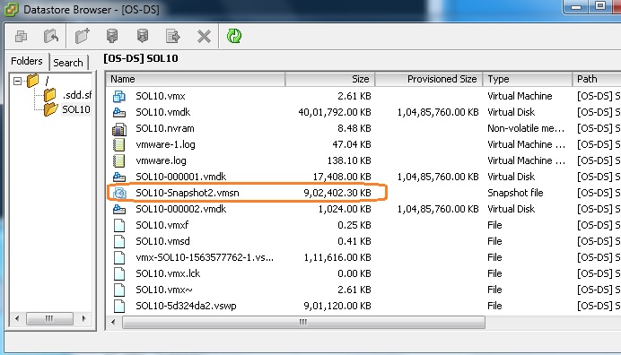This screenshot has height=355, width=621.
Task: Select the SOL10-Snapshot2.vmsn file row
Action: 246,193
